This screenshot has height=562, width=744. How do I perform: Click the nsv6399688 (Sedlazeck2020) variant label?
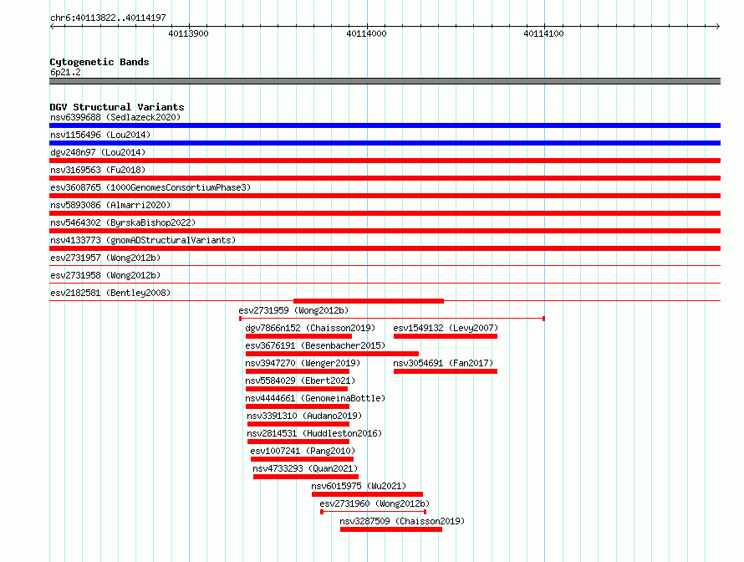(115, 117)
